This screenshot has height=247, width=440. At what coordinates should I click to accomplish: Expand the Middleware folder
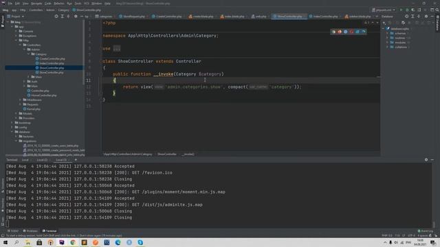point(20,100)
